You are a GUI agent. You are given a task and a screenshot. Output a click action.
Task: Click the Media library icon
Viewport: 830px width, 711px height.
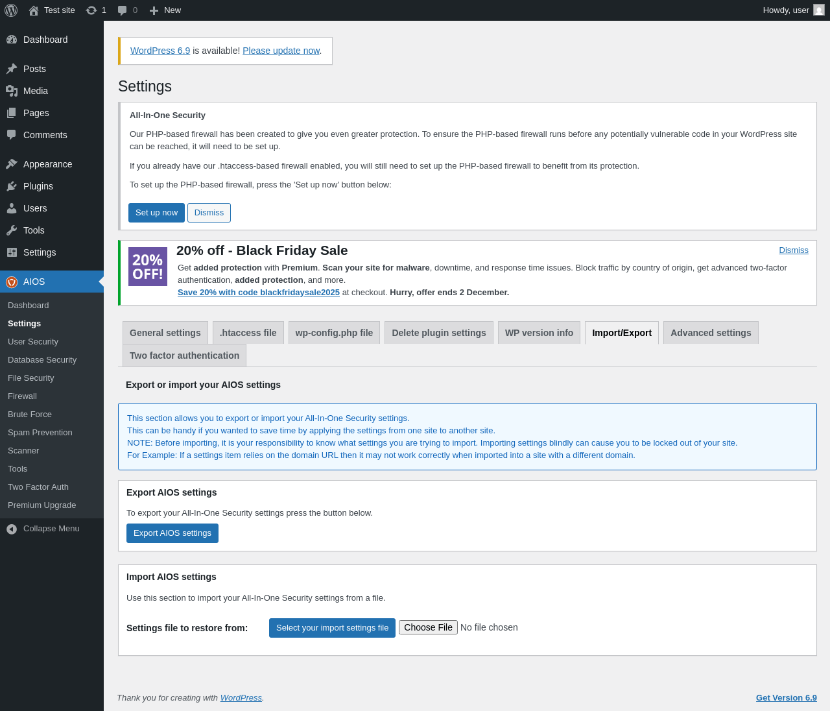click(x=12, y=91)
